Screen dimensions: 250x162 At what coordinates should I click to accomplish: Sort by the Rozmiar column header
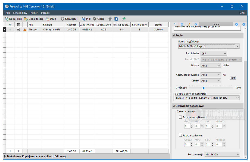click(71, 24)
